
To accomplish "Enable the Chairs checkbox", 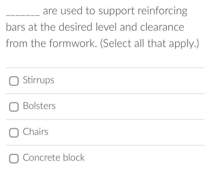I will click(x=14, y=133).
